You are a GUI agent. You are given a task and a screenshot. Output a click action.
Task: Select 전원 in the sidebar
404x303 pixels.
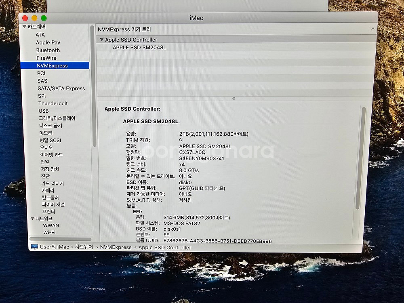(x=44, y=162)
